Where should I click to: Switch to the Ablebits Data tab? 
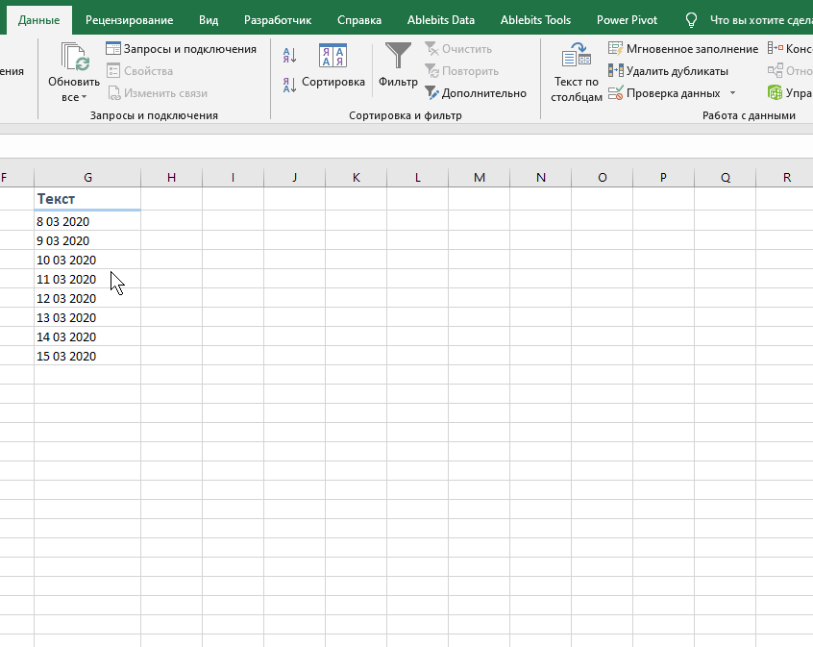pos(440,20)
